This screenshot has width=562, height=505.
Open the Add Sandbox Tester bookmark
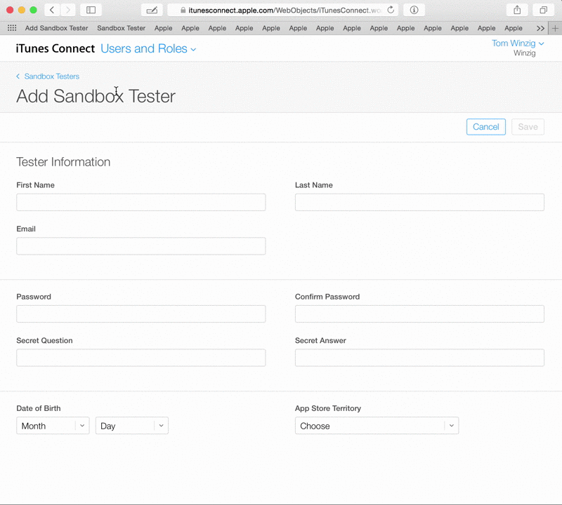(x=56, y=28)
